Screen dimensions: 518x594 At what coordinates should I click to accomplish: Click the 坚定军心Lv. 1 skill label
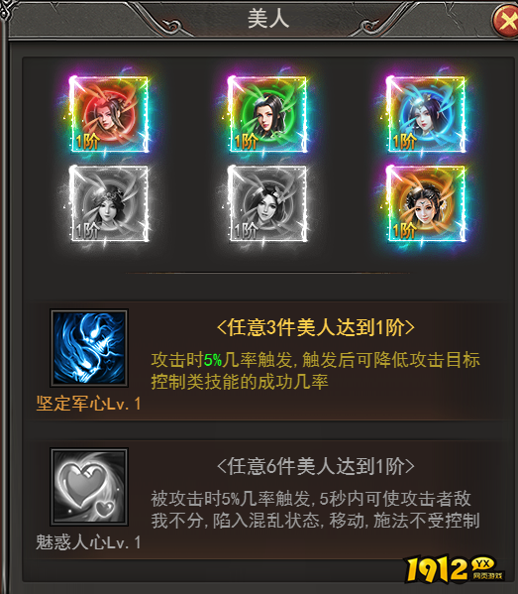(88, 404)
